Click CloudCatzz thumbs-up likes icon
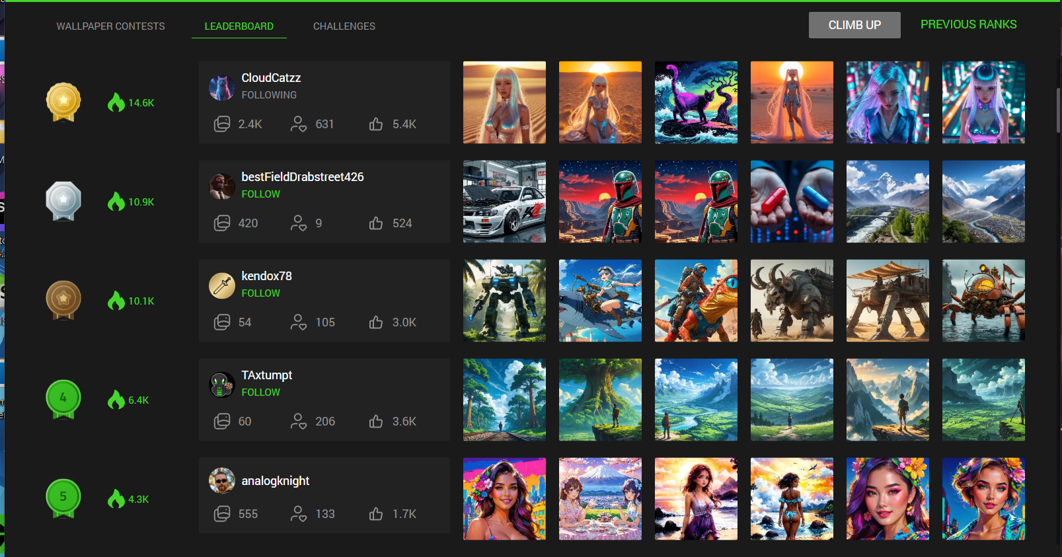The image size is (1062, 557). [376, 124]
